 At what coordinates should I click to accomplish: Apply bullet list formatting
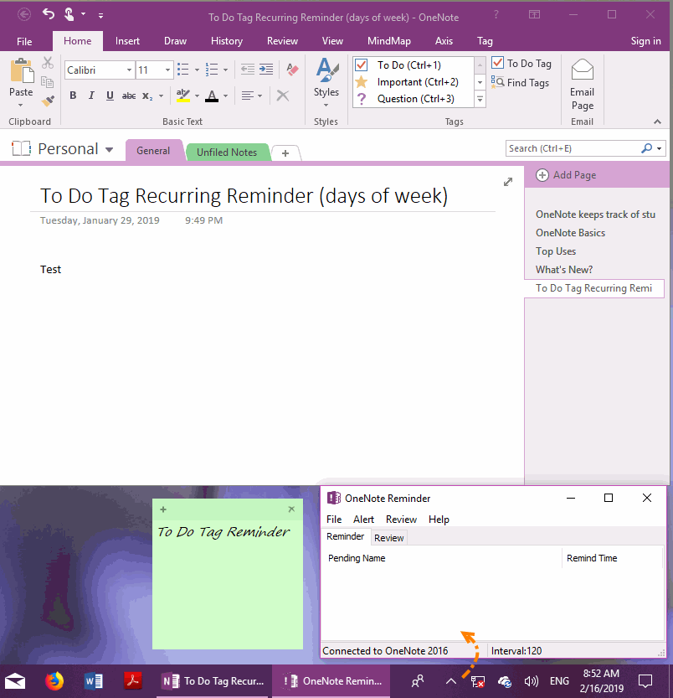pyautogui.click(x=182, y=70)
